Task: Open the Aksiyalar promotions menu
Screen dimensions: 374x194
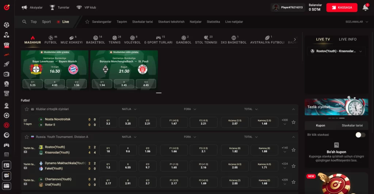Action: pos(32,7)
